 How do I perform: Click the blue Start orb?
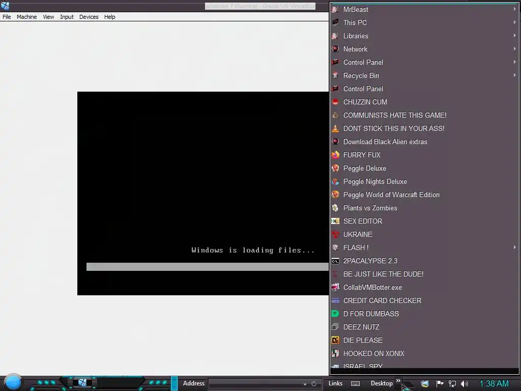pyautogui.click(x=13, y=382)
